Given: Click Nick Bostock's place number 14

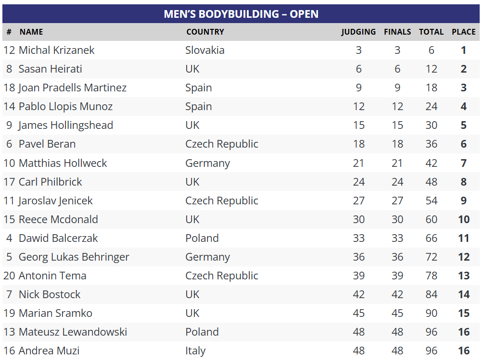Looking at the screenshot, I should click(x=463, y=294).
